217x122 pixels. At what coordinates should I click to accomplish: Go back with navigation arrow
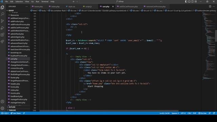pos(74,1)
